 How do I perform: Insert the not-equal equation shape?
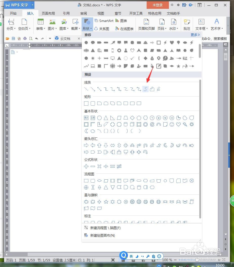click(119, 166)
